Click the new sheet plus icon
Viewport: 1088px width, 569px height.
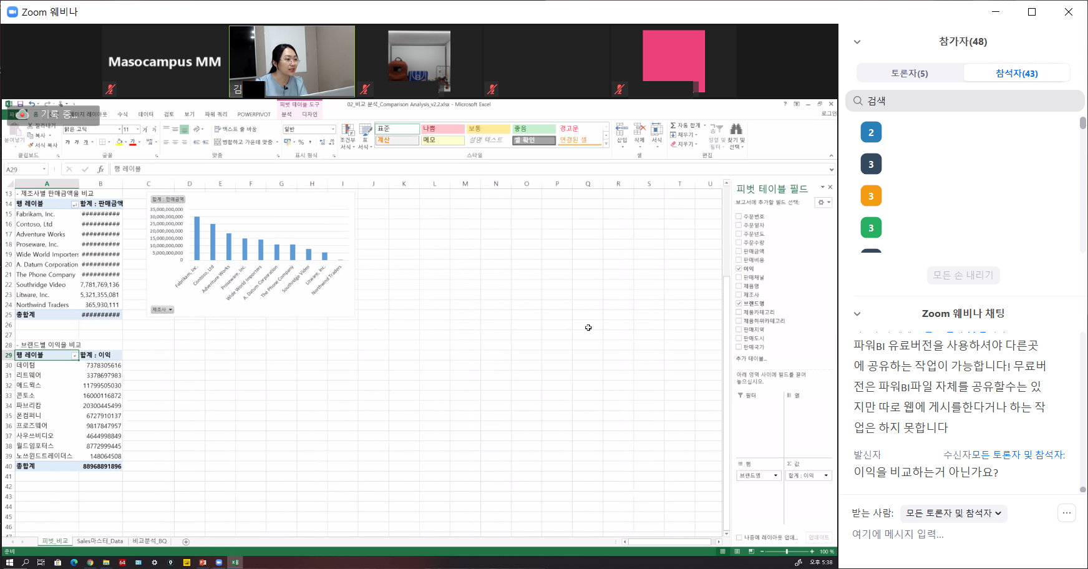coord(186,542)
